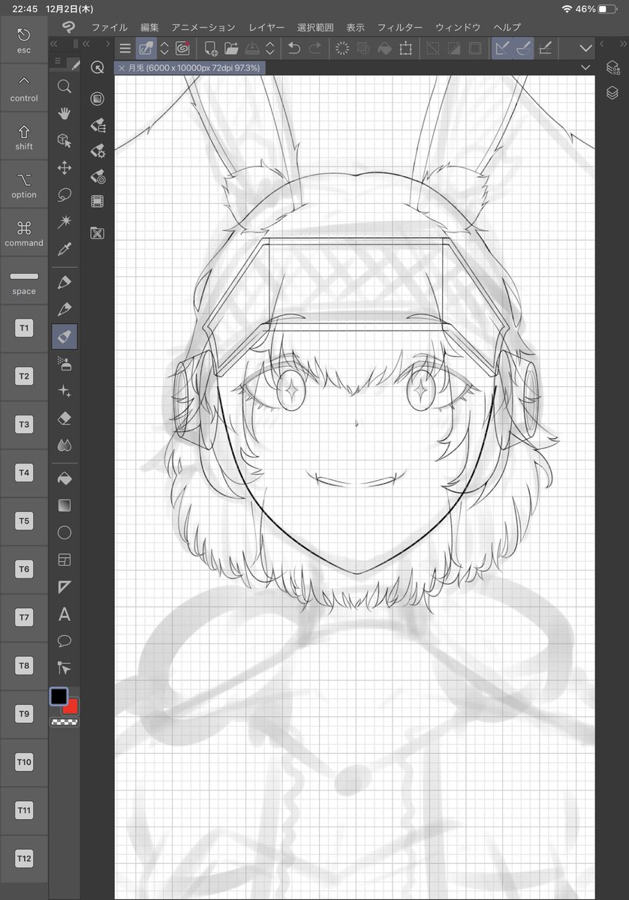Select the Operation object cube tool
629x900 pixels.
(65, 140)
